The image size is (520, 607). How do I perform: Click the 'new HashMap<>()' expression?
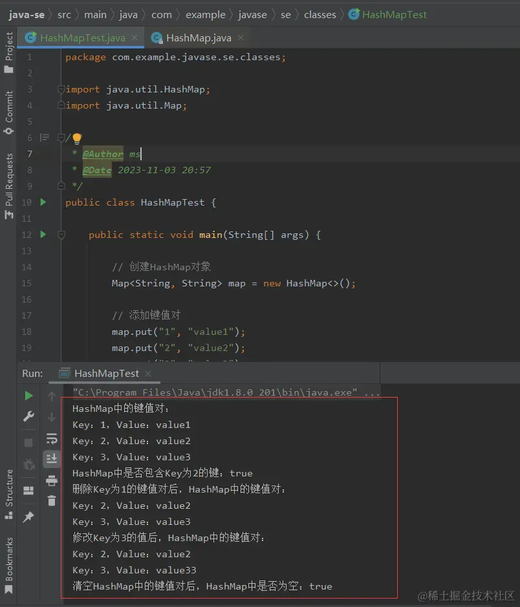tap(307, 283)
